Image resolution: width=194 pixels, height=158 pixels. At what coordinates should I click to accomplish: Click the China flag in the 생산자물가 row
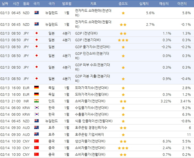coord(37,141)
